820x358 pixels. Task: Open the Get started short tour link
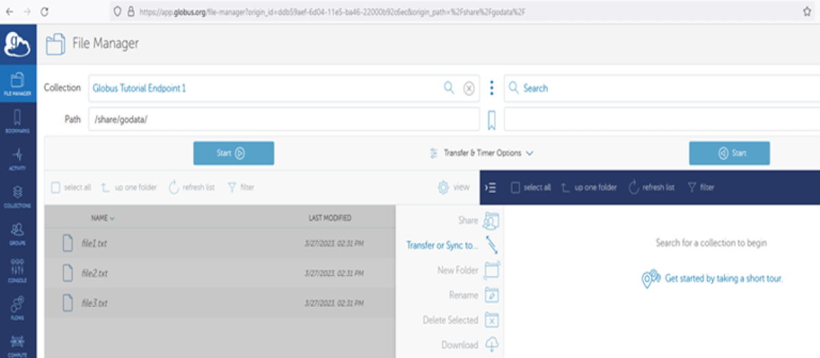(723, 278)
